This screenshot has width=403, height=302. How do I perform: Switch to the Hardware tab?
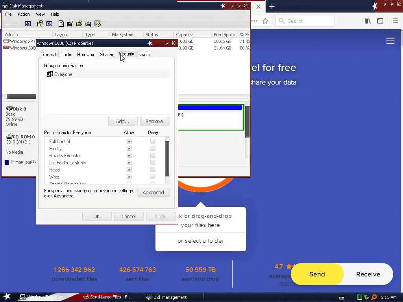tap(86, 54)
